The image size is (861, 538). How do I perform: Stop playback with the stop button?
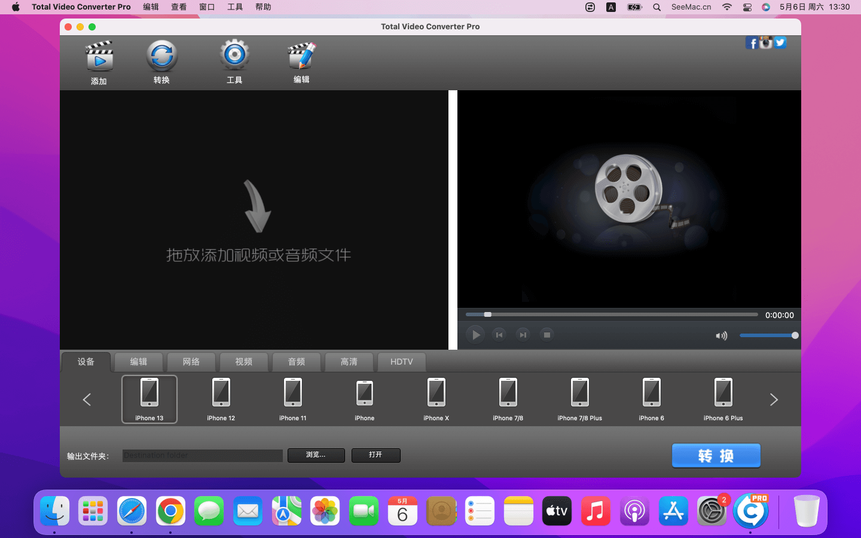point(546,335)
